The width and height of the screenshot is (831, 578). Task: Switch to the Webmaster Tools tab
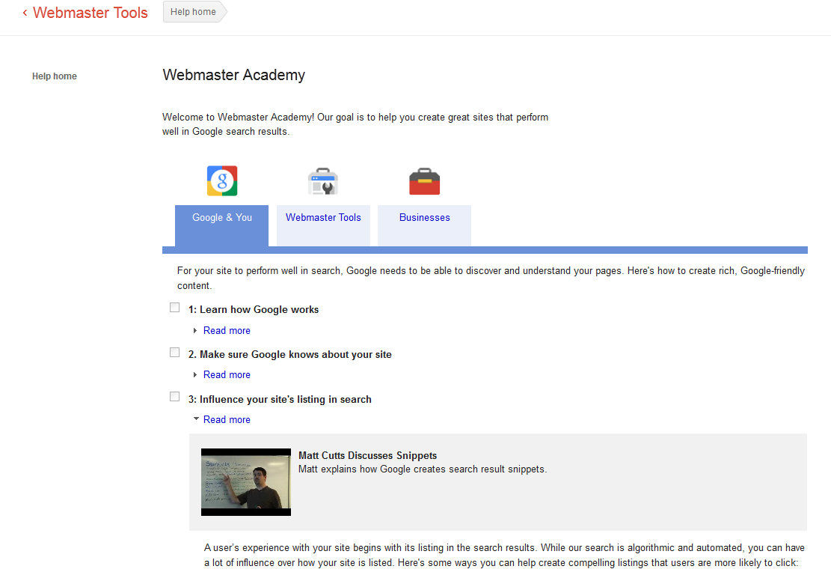323,225
